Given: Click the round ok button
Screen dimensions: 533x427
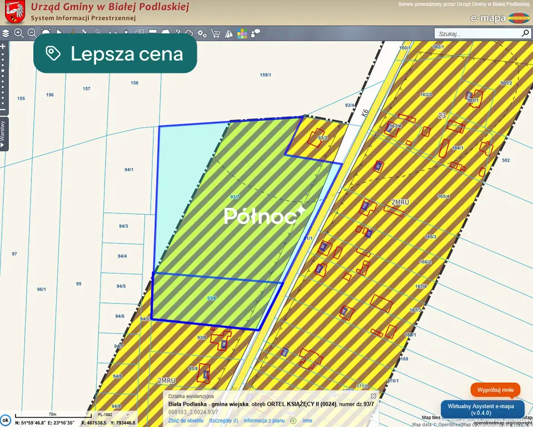Looking at the screenshot, I should click(6, 420).
